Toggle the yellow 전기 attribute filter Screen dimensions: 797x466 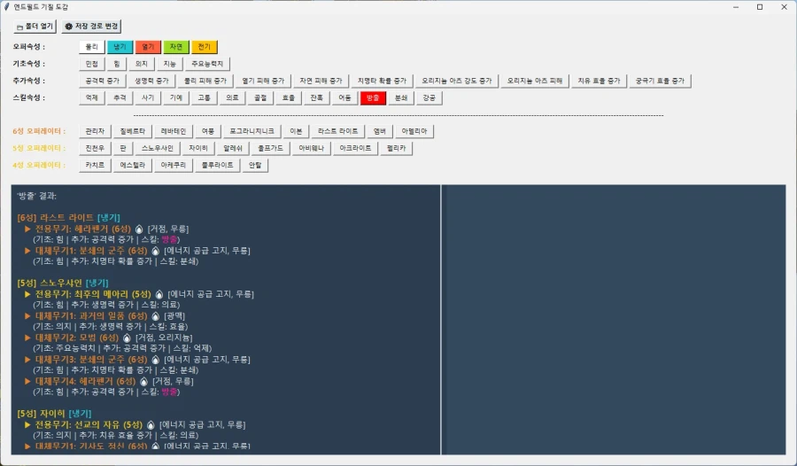(205, 47)
